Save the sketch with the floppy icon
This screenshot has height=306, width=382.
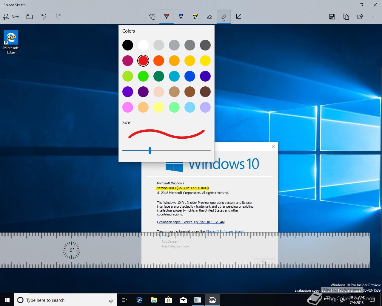coord(332,17)
